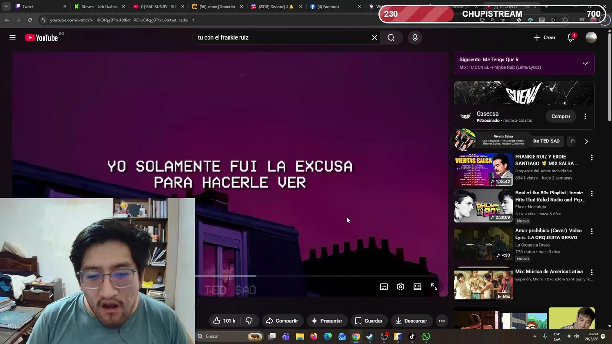
Task: Open options for Frankie Ruiz mix video
Action: (x=592, y=158)
